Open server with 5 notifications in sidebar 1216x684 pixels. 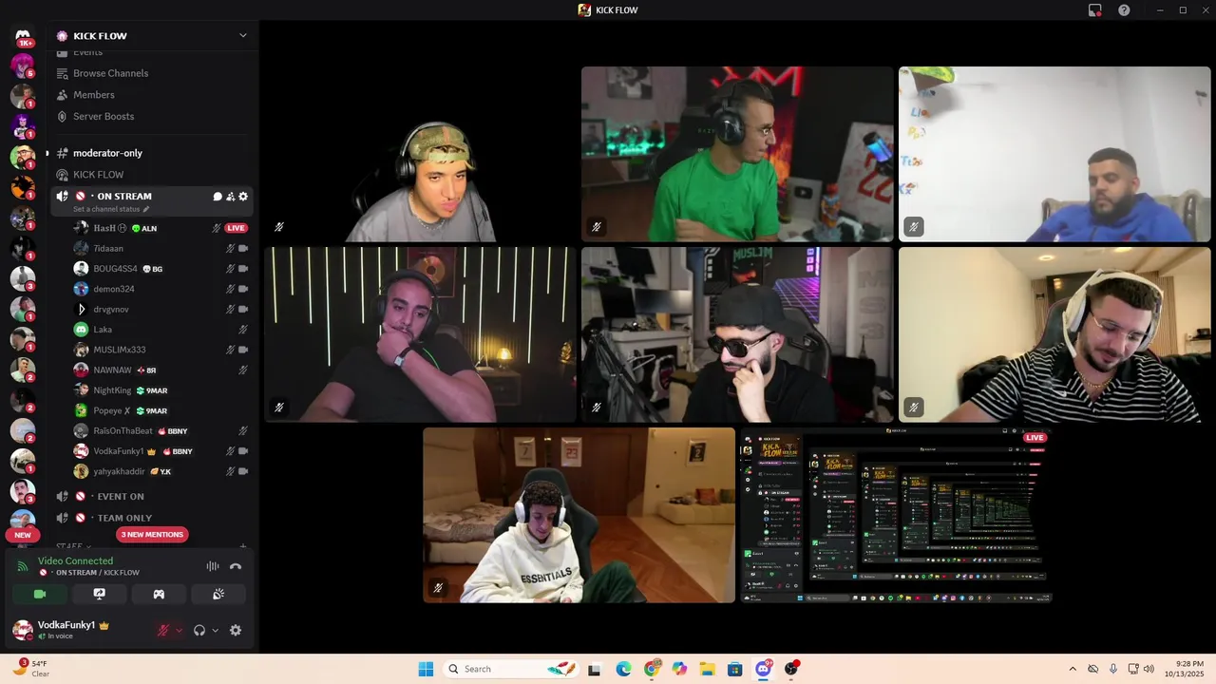23,66
